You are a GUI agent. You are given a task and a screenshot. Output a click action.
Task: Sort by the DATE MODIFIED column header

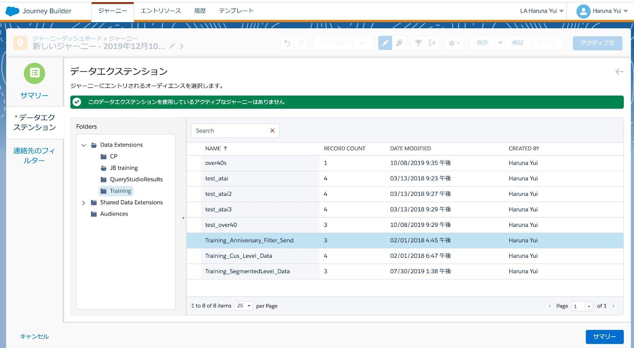[x=410, y=148]
